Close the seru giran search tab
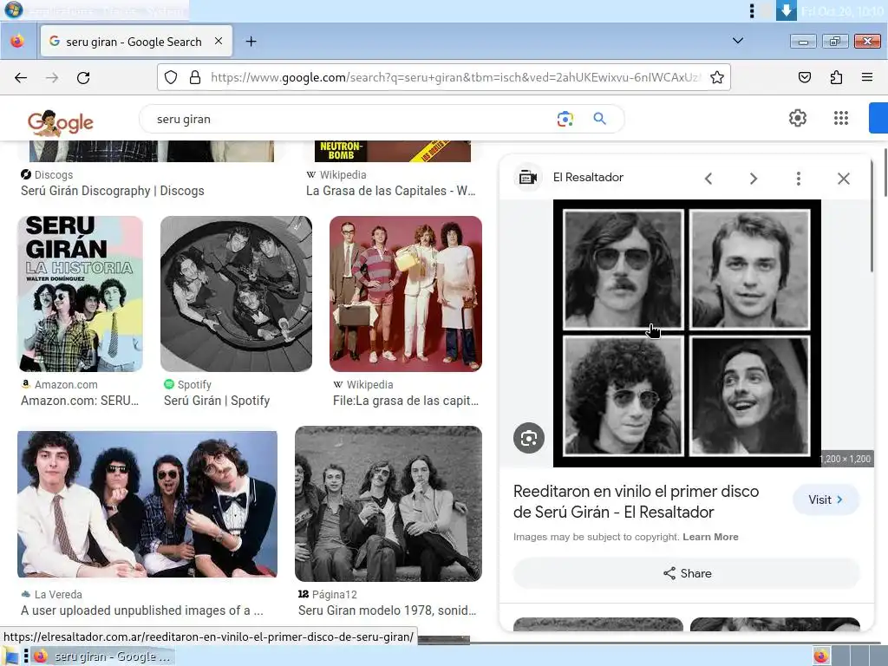This screenshot has height=666, width=888. [x=219, y=41]
